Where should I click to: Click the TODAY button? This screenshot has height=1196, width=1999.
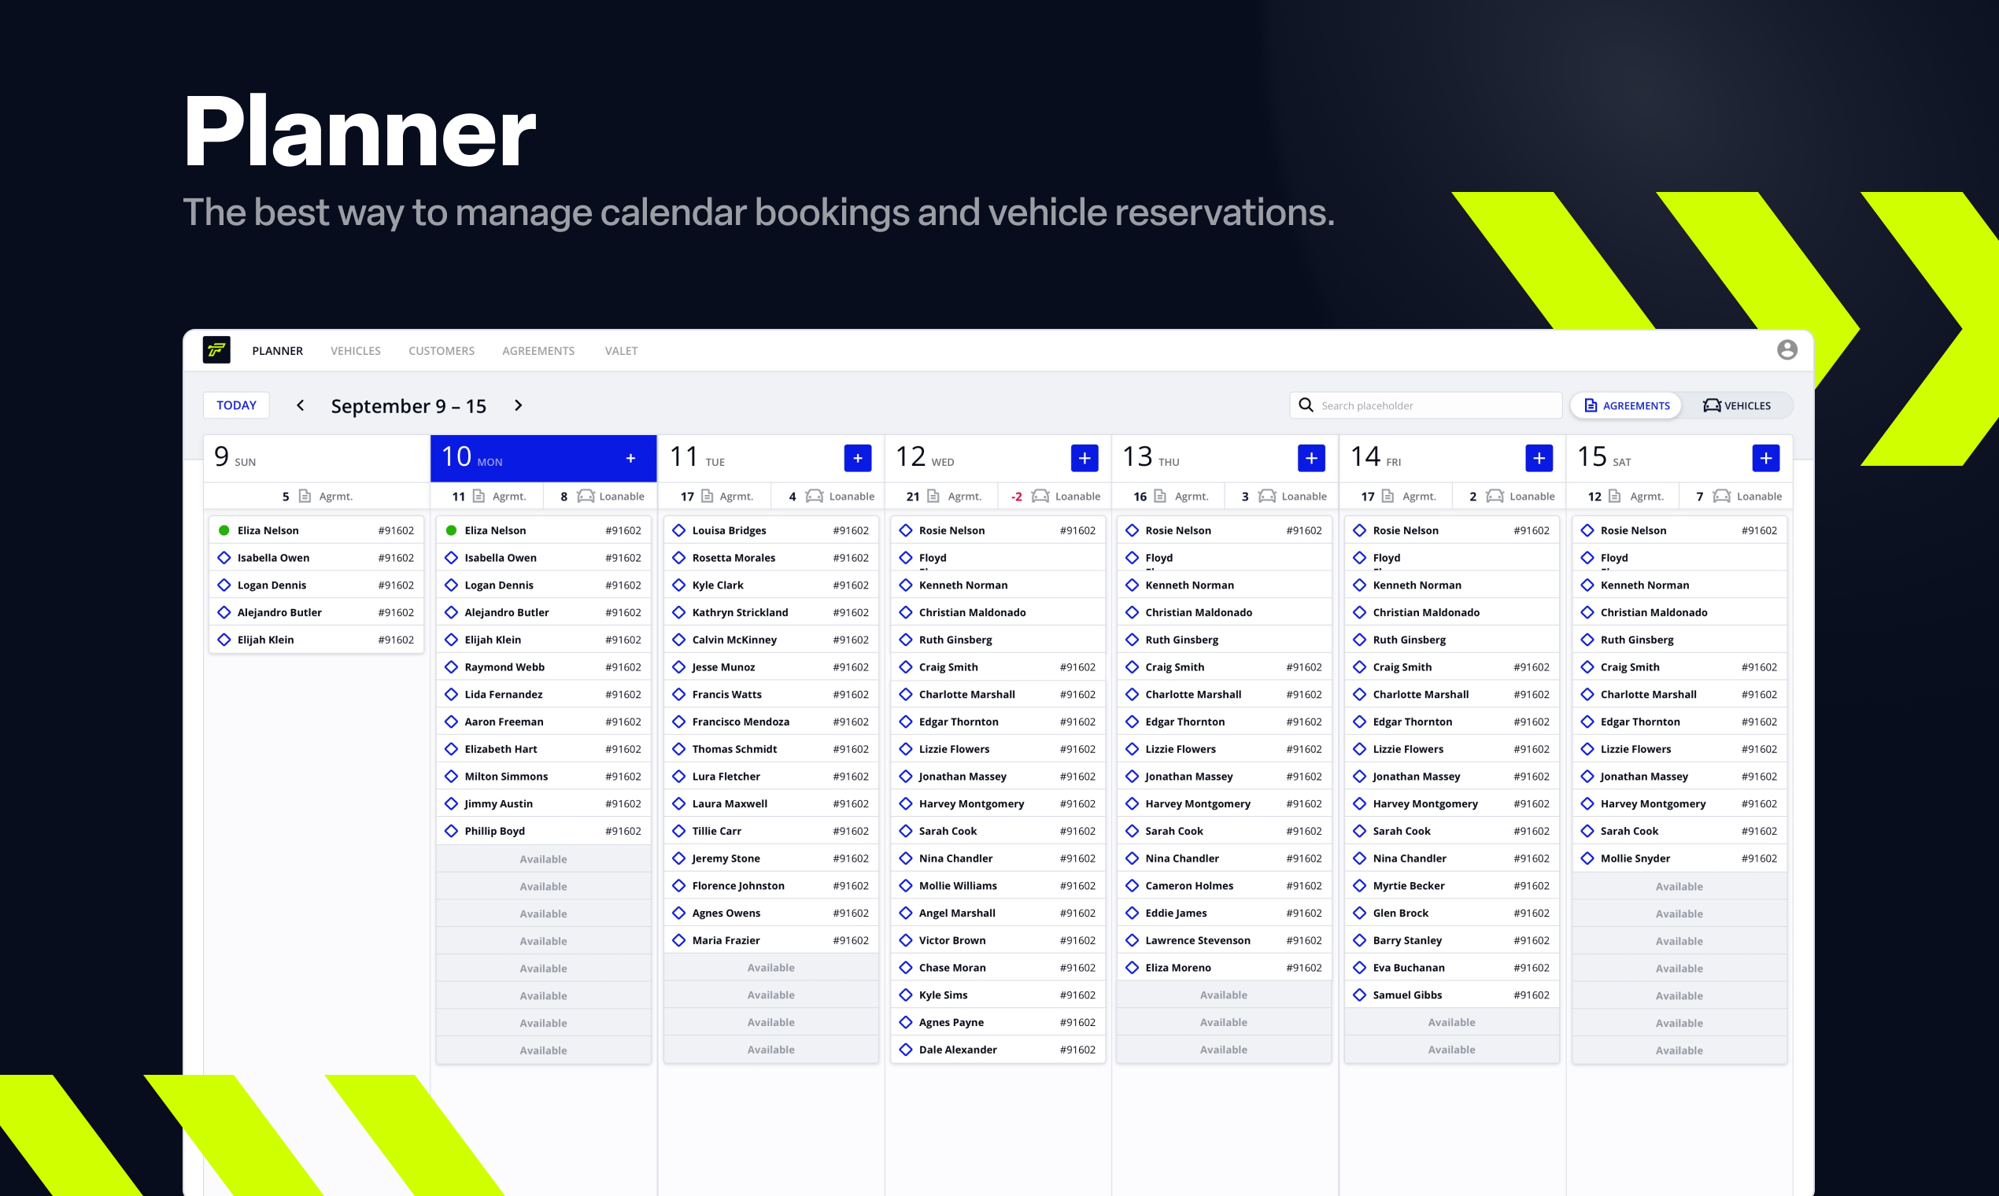coord(235,404)
